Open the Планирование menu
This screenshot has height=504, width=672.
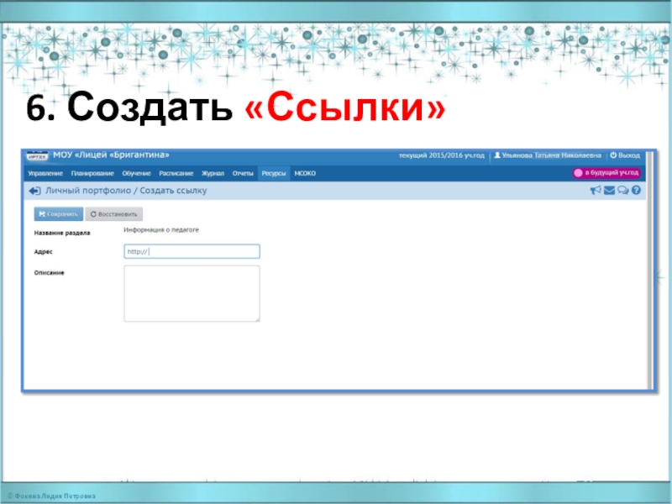pos(92,174)
